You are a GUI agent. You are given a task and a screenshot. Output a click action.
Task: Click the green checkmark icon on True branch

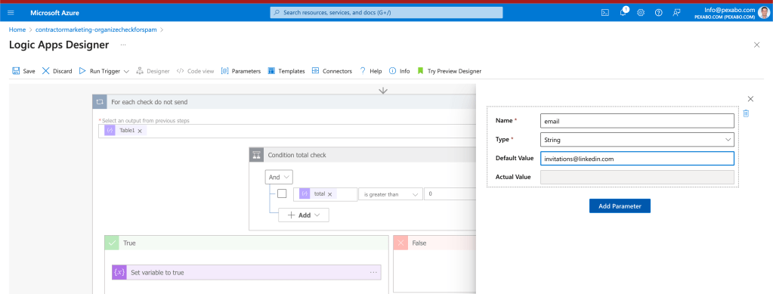[x=112, y=243]
